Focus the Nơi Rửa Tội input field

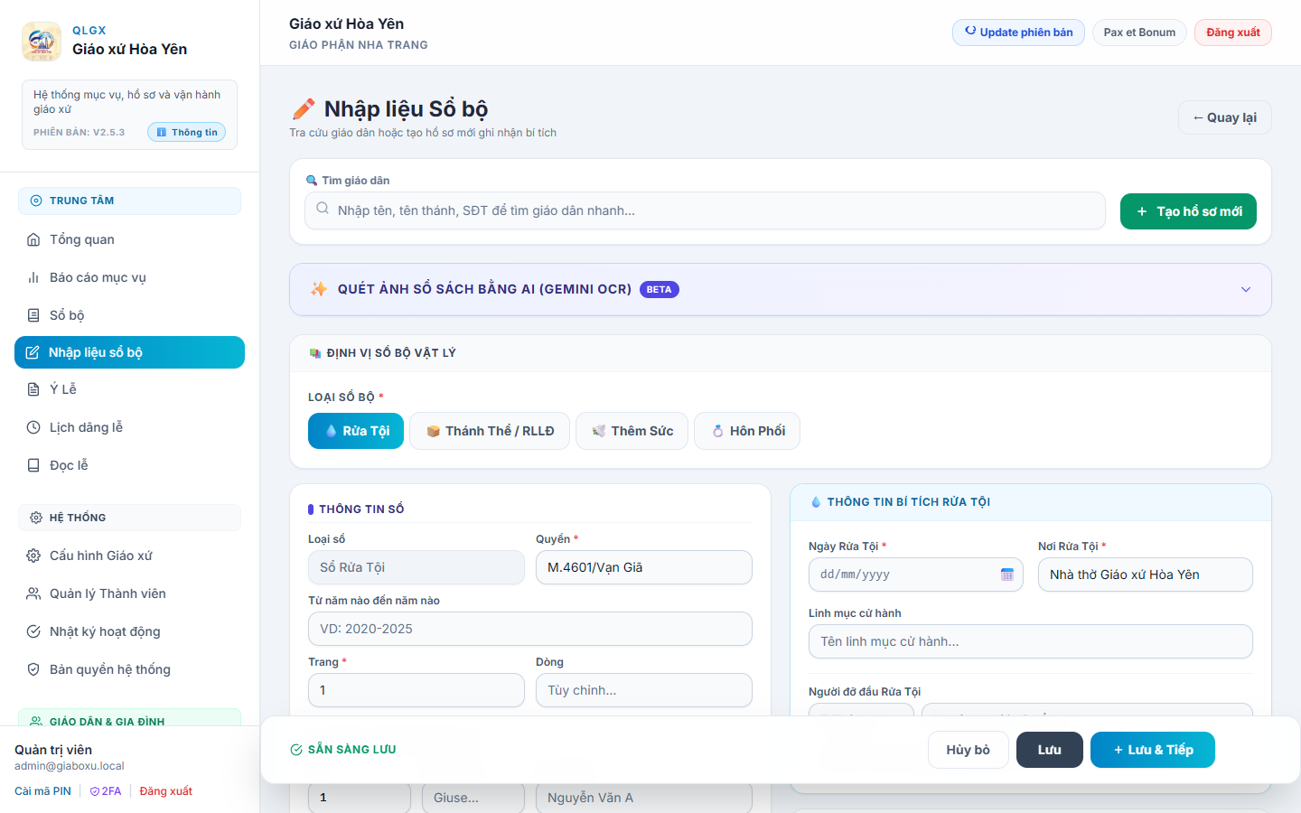tap(1146, 575)
